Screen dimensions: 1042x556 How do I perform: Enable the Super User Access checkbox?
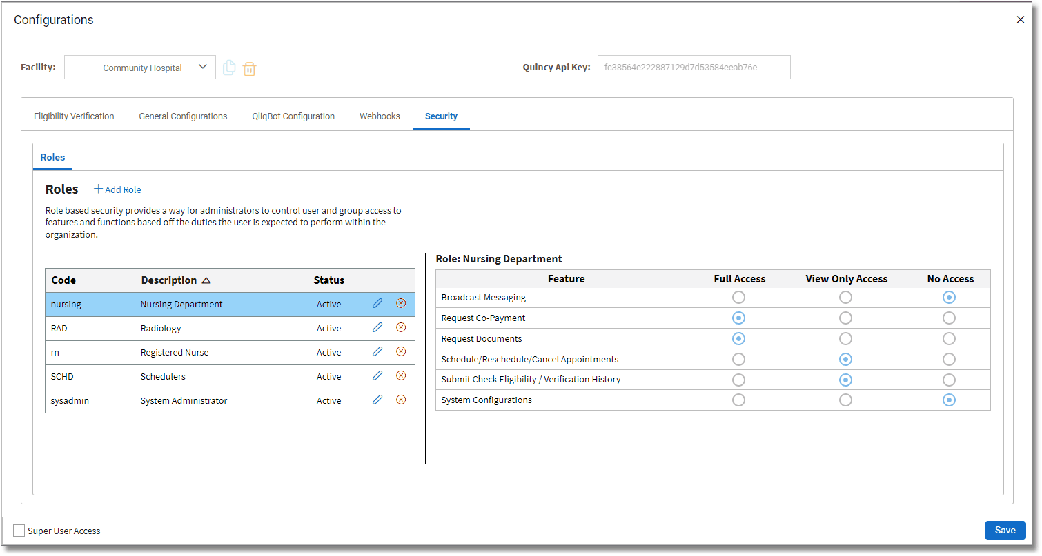click(x=19, y=531)
